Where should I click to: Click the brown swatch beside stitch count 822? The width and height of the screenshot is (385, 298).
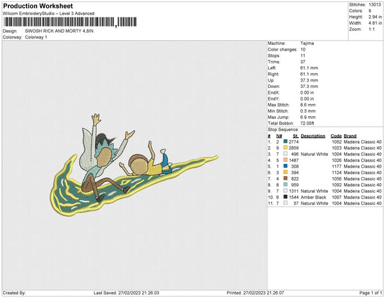tap(286, 179)
